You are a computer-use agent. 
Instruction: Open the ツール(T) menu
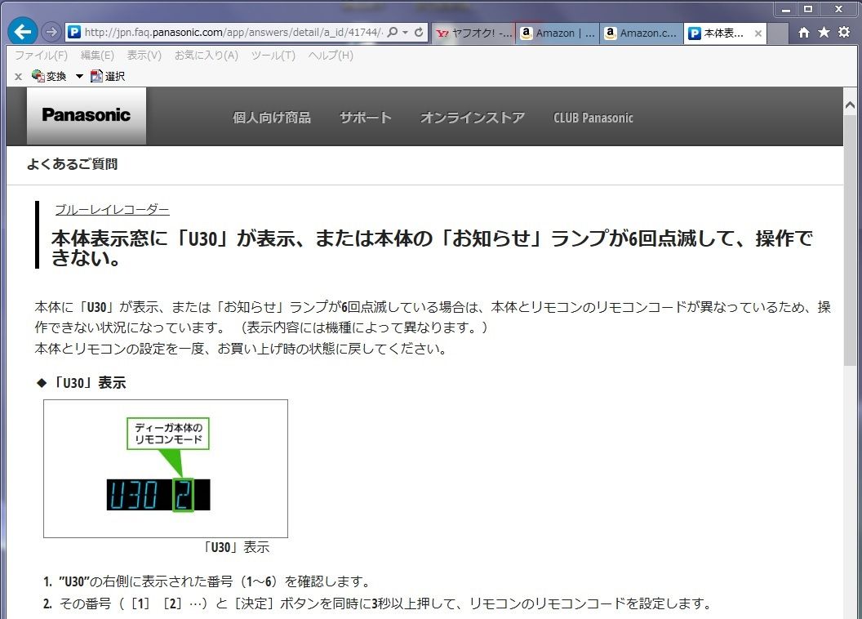coord(273,55)
